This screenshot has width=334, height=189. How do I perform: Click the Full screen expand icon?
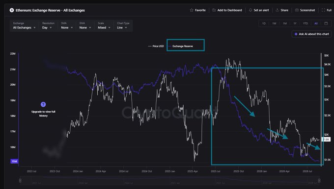323,10
